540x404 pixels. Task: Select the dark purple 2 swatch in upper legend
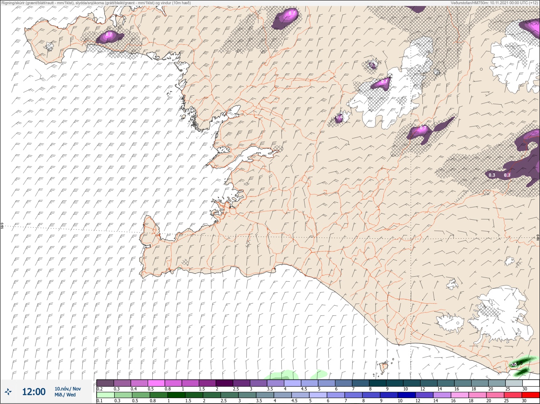(224, 383)
